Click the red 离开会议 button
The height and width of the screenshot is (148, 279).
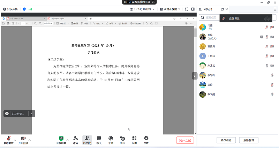pos(185,140)
